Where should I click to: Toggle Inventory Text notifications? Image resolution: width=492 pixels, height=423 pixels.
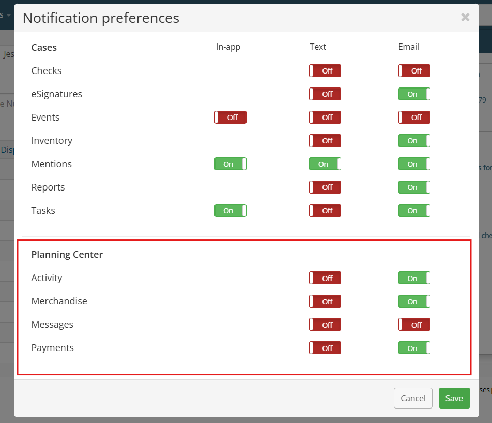click(325, 140)
